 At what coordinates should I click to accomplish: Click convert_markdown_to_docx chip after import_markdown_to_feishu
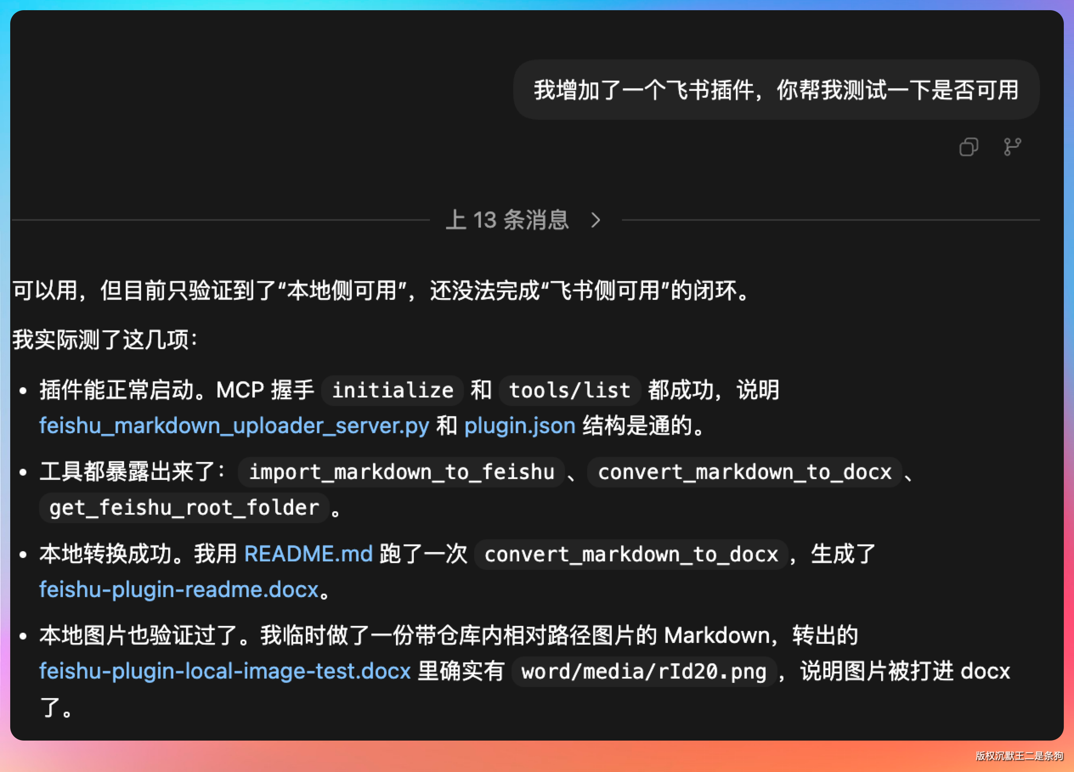[x=744, y=472]
